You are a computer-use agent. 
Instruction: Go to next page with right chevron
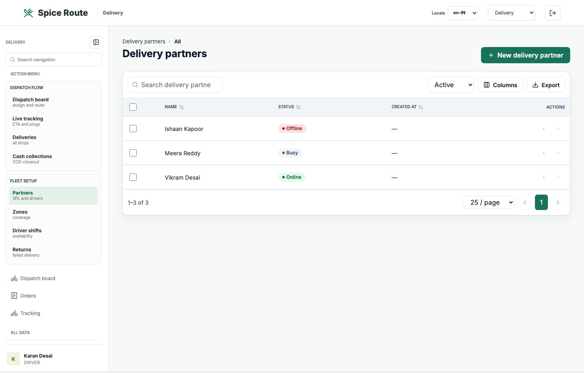point(558,202)
